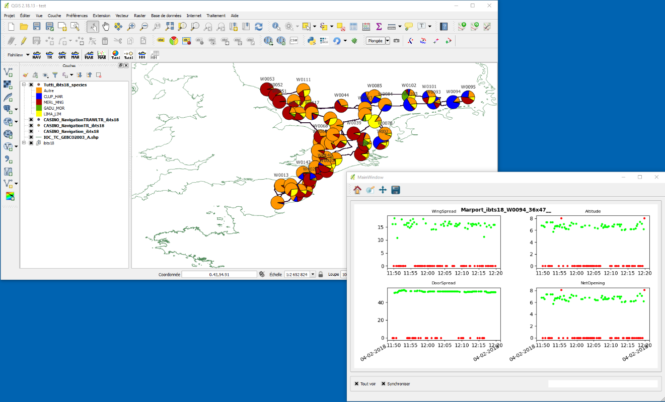Click the Coordonnée input field

(219, 274)
